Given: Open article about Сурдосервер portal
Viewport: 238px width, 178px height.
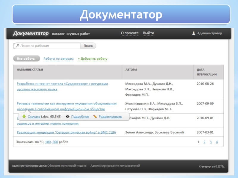Looking at the screenshot, I should 62,84.
